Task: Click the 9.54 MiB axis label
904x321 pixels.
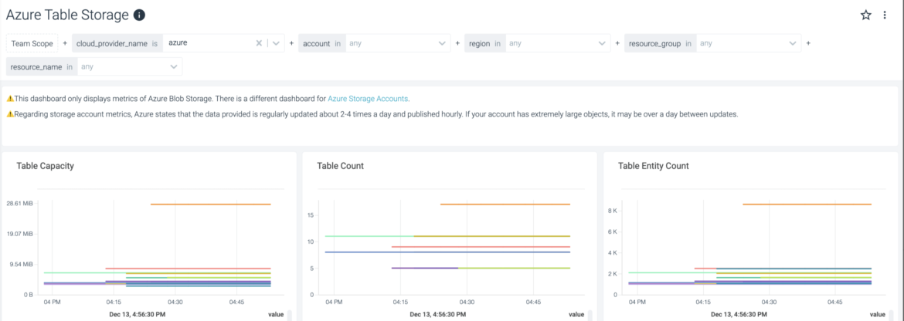Action: (x=22, y=265)
